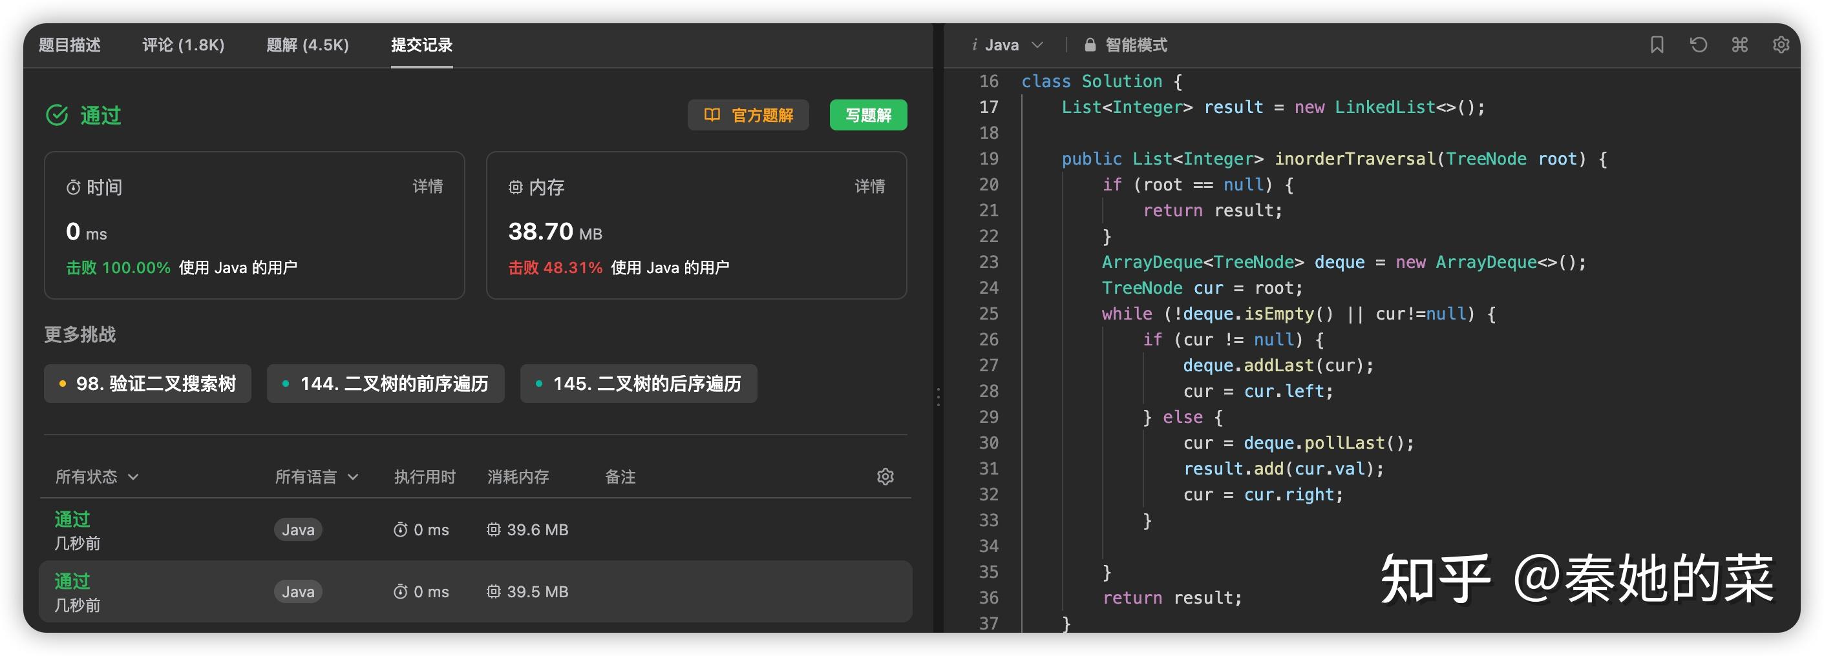Click the clock icon in the 时间 card

73,187
